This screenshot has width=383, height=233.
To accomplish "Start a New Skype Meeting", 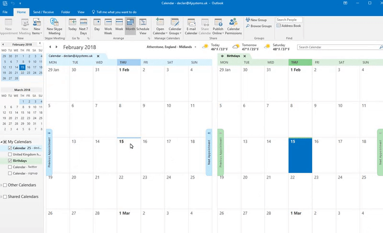I will (x=55, y=27).
